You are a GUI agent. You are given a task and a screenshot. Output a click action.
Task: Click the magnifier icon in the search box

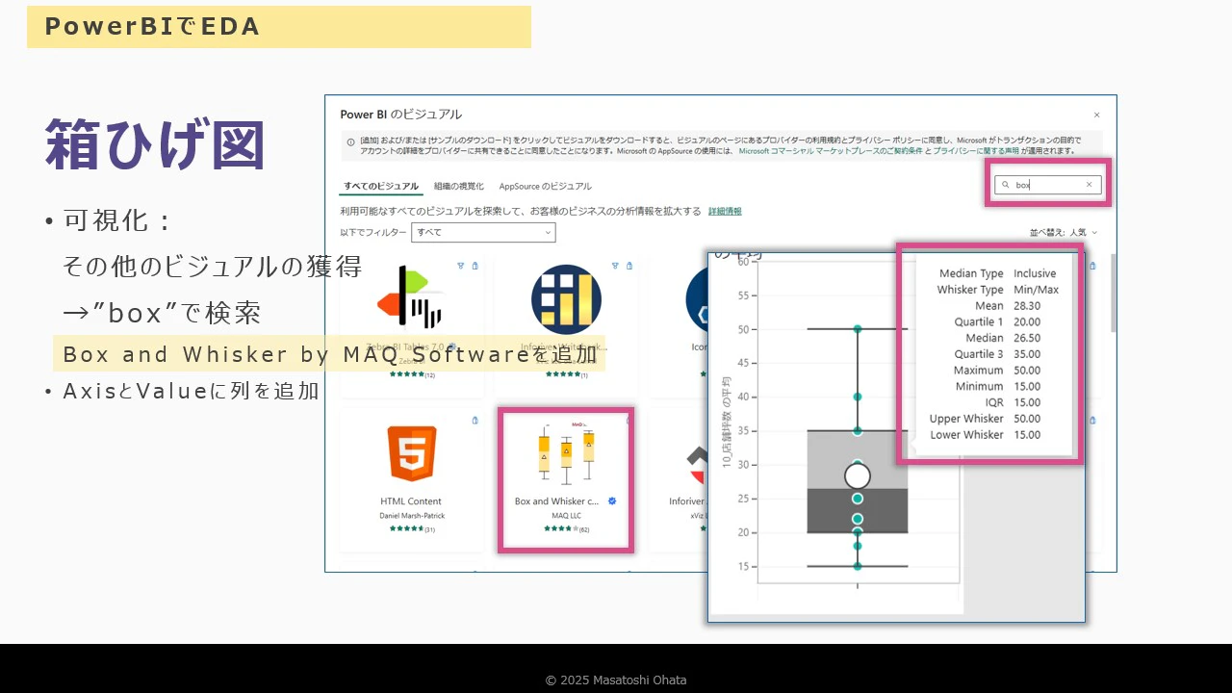pyautogui.click(x=1006, y=185)
